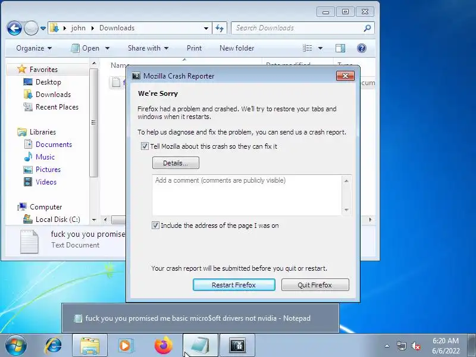Select Computer in navigation pane
476x357 pixels.
[x=46, y=207]
